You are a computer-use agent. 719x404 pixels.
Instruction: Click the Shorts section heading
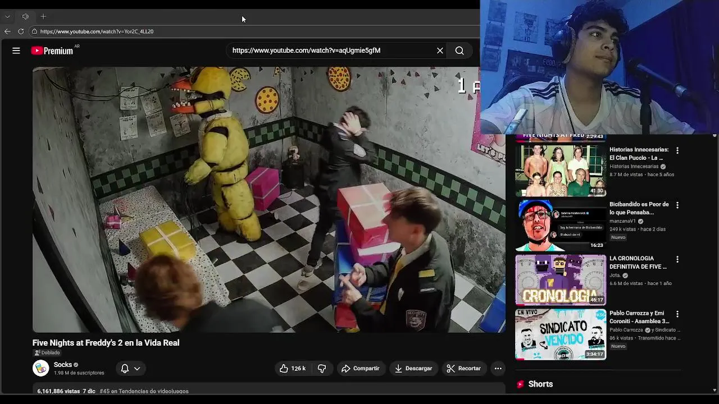540,384
